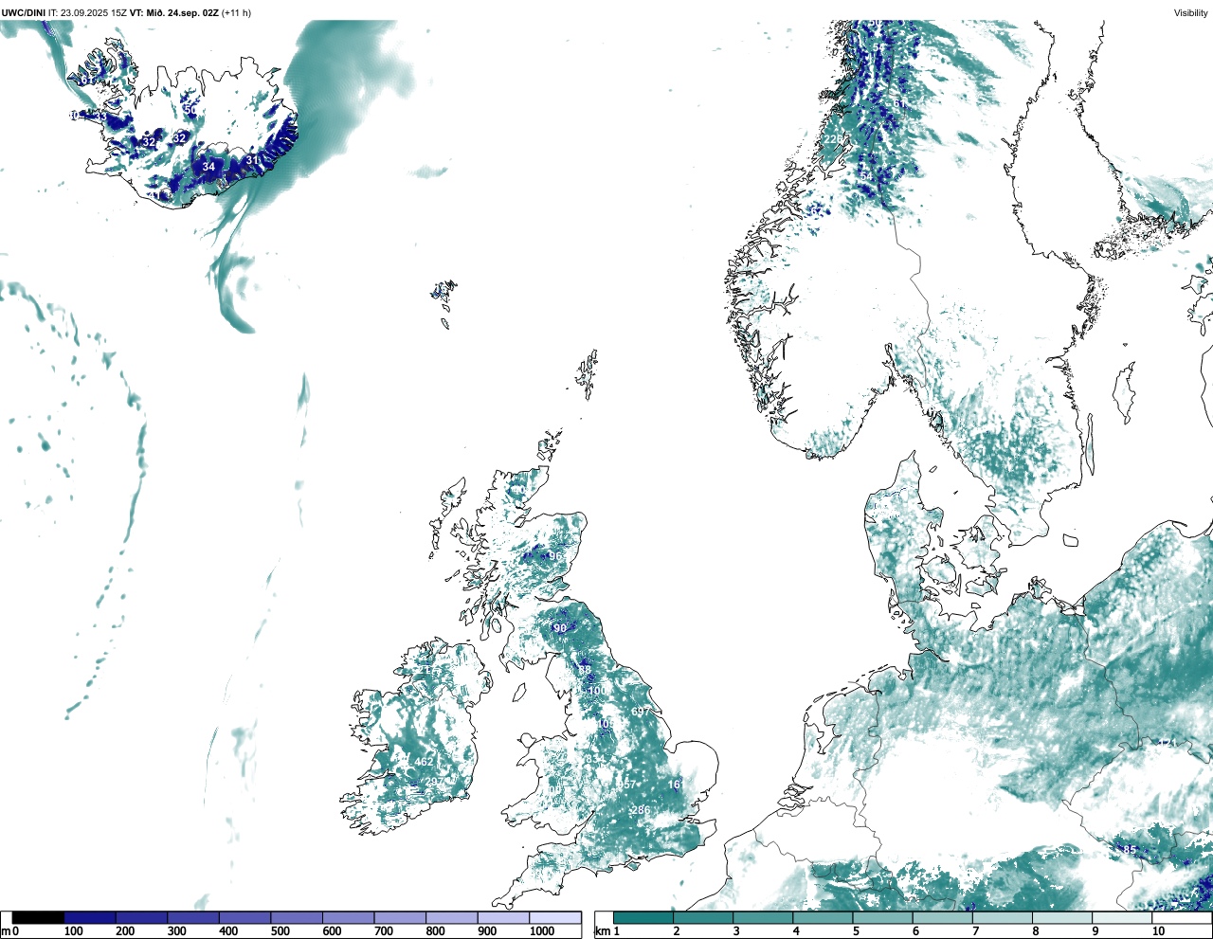Click the 'Visibility' title at top right

tap(1190, 12)
